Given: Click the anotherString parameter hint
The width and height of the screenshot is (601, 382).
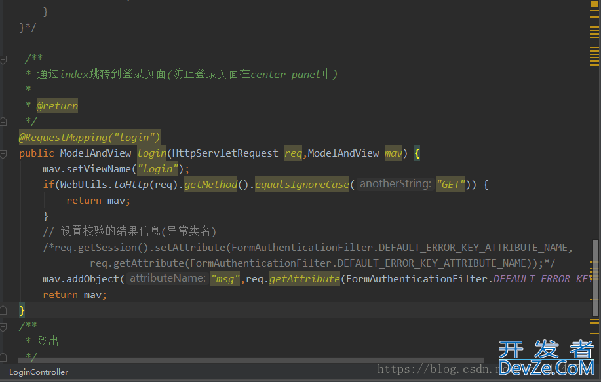Looking at the screenshot, I should pos(395,184).
